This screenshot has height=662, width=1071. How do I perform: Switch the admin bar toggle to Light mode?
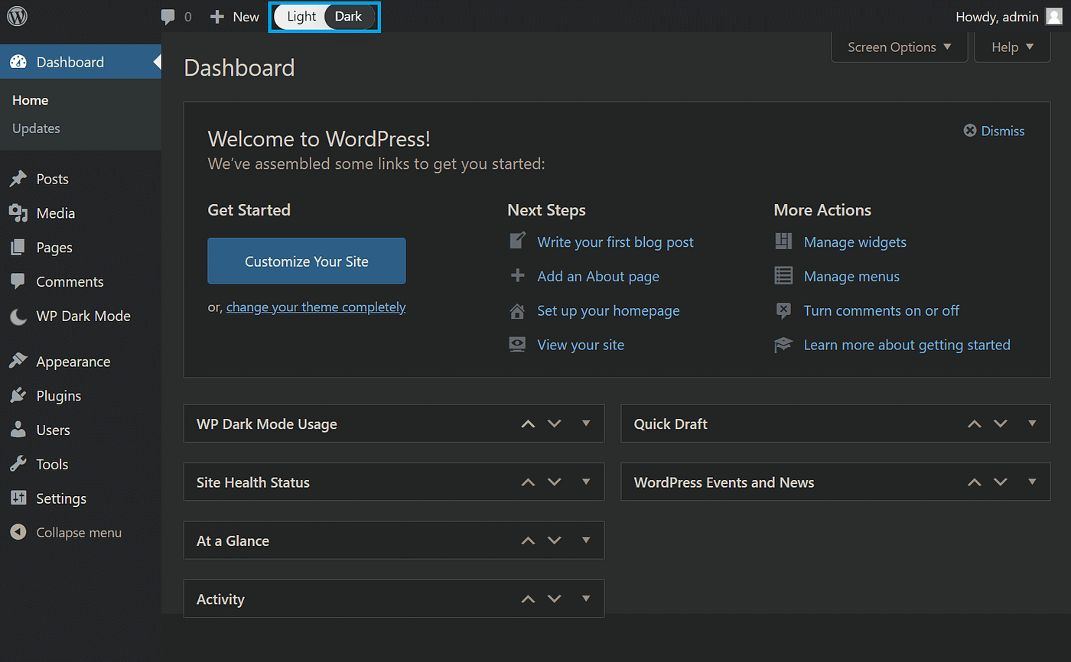[x=300, y=16]
